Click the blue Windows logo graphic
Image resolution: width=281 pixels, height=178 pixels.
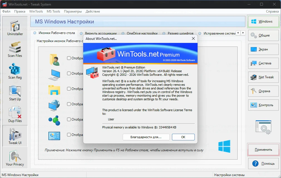pyautogui.click(x=224, y=146)
